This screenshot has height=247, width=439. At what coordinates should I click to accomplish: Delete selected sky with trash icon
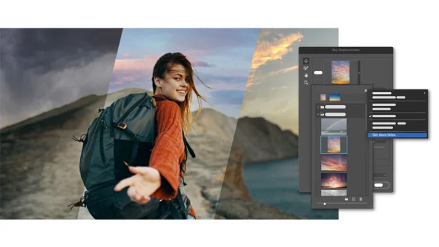click(361, 199)
